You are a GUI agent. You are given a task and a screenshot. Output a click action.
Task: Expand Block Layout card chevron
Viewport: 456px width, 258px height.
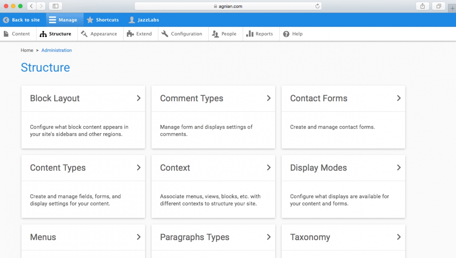click(139, 98)
